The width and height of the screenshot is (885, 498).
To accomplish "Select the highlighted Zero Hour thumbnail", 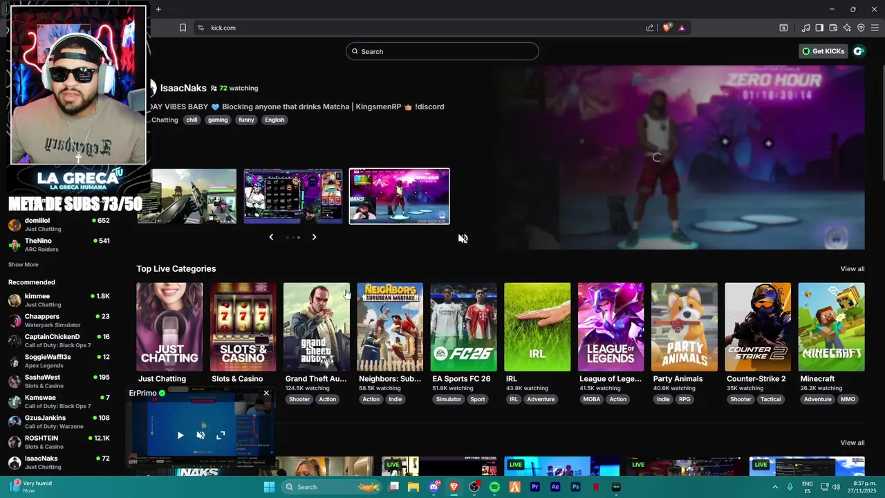I will pyautogui.click(x=399, y=196).
